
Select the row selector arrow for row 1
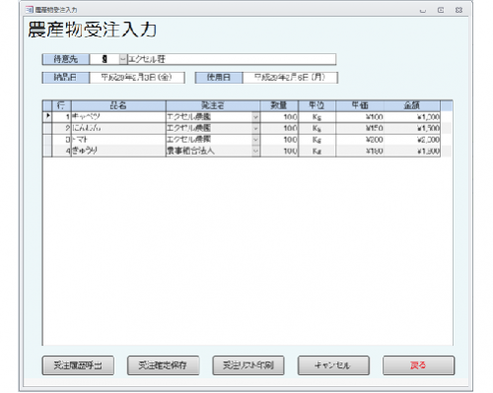click(x=47, y=117)
